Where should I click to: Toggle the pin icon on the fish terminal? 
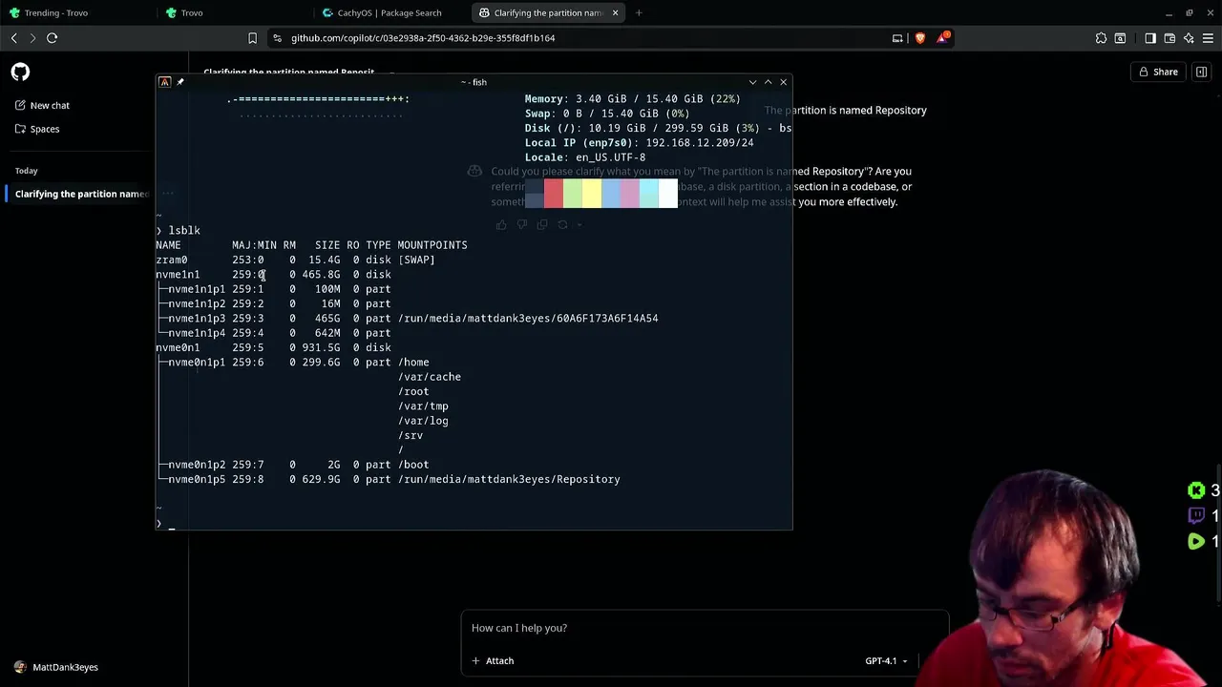[180, 82]
